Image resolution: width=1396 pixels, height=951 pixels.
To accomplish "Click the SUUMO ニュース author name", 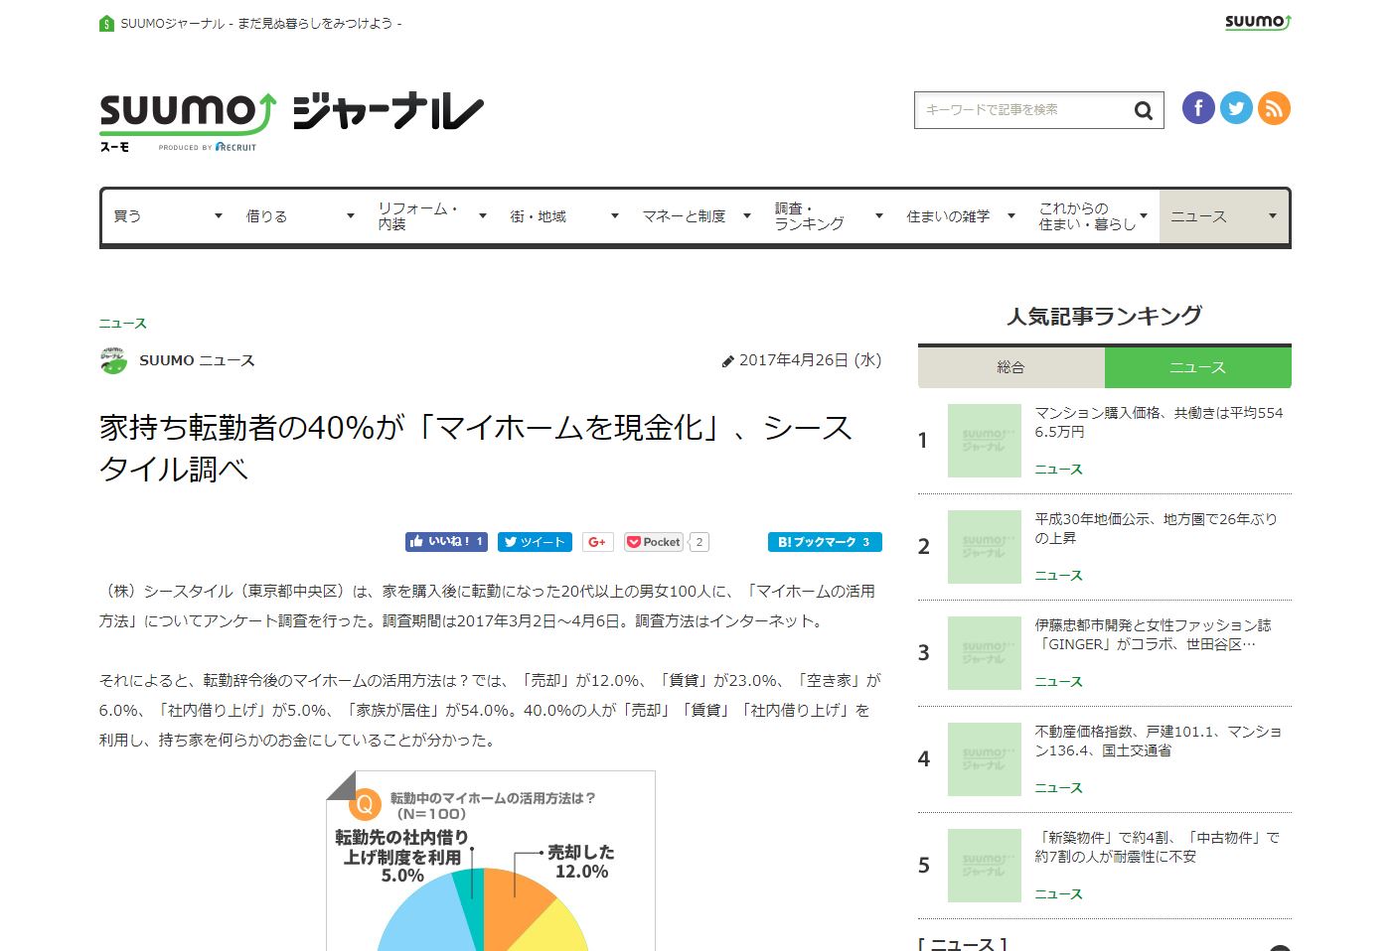I will click(197, 360).
